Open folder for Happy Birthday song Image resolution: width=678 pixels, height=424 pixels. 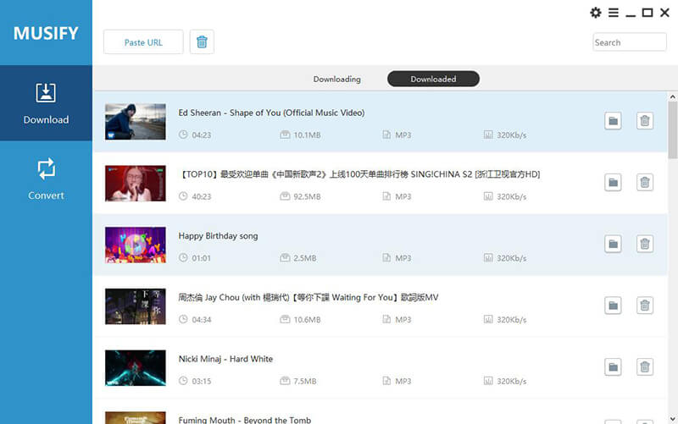(x=613, y=244)
